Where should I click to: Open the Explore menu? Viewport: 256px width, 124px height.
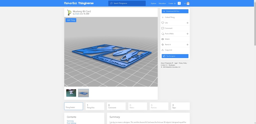(153, 3)
